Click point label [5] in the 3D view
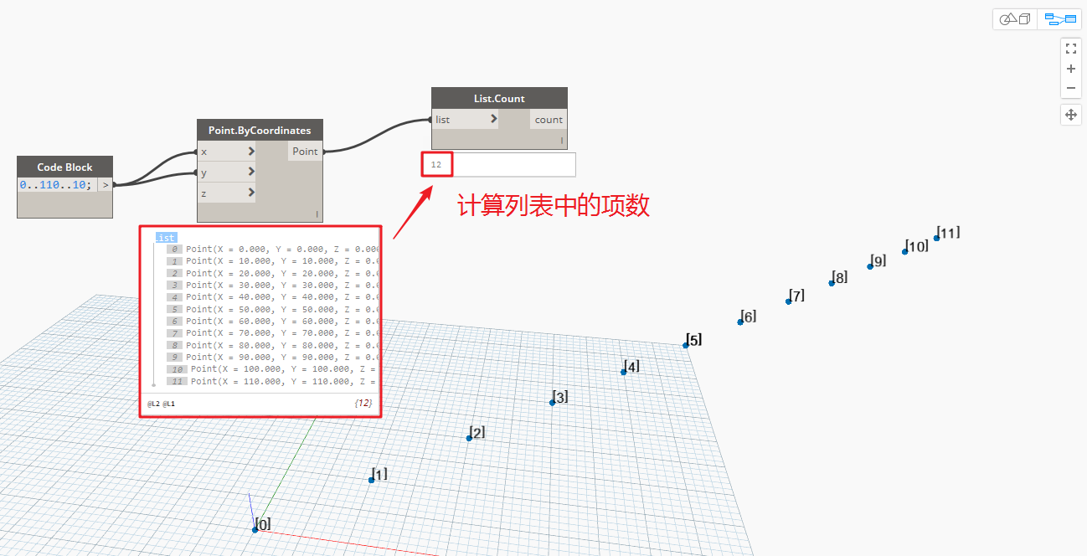The image size is (1087, 556). [x=693, y=340]
